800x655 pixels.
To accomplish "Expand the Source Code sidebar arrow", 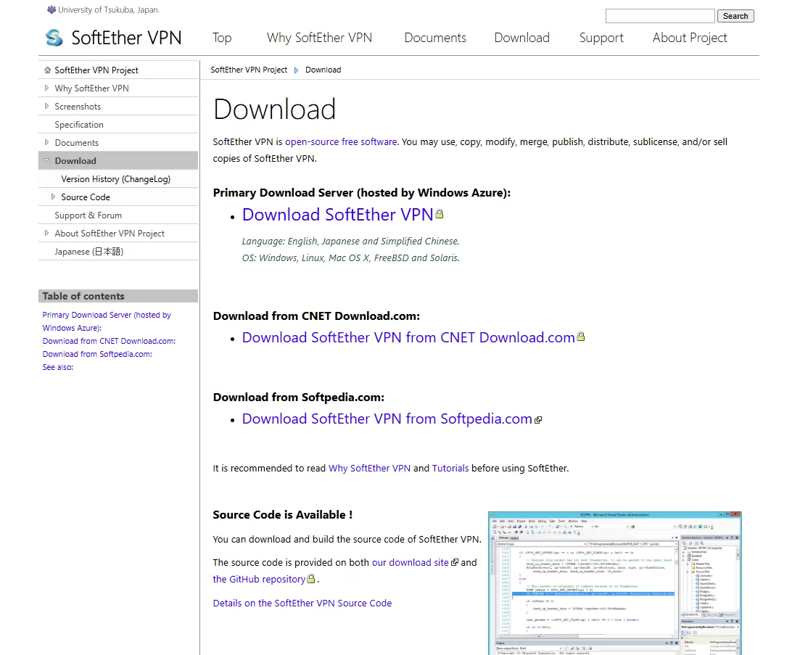I will pyautogui.click(x=53, y=197).
